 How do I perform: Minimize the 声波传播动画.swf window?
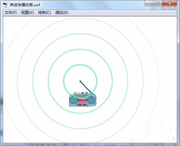(149, 3)
